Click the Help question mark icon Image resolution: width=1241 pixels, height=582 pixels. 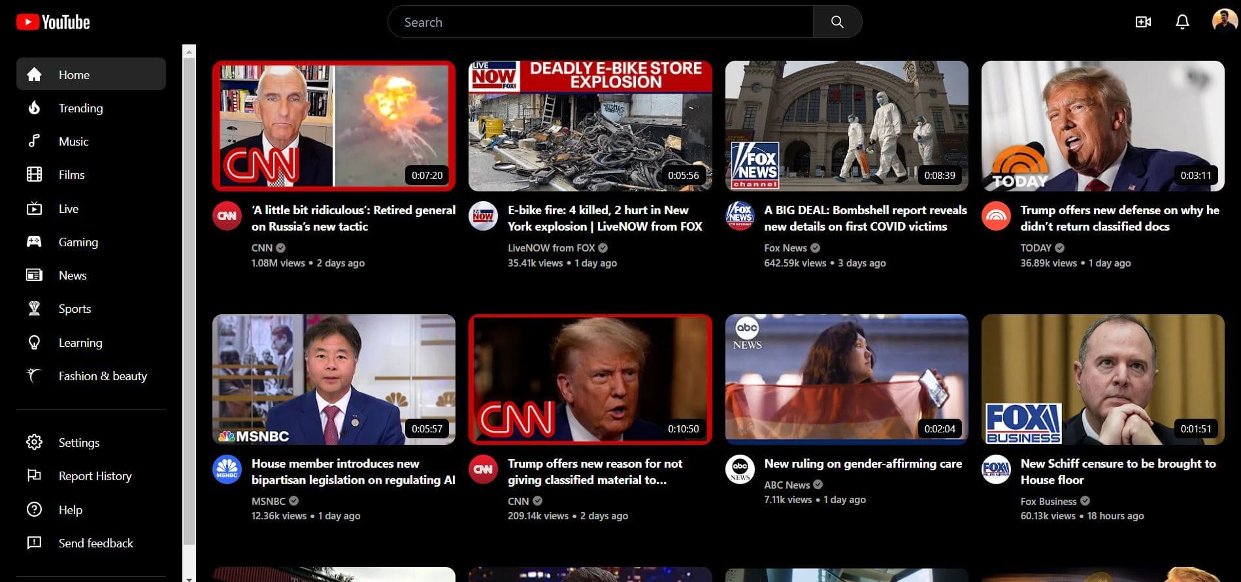click(x=34, y=509)
